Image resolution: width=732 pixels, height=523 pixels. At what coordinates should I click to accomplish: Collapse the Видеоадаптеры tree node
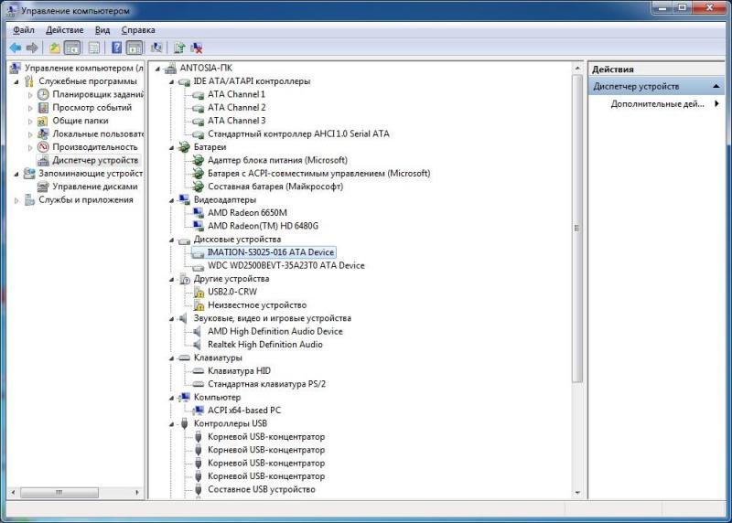pos(172,199)
